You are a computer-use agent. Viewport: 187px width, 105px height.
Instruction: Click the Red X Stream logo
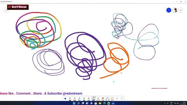[18, 7]
